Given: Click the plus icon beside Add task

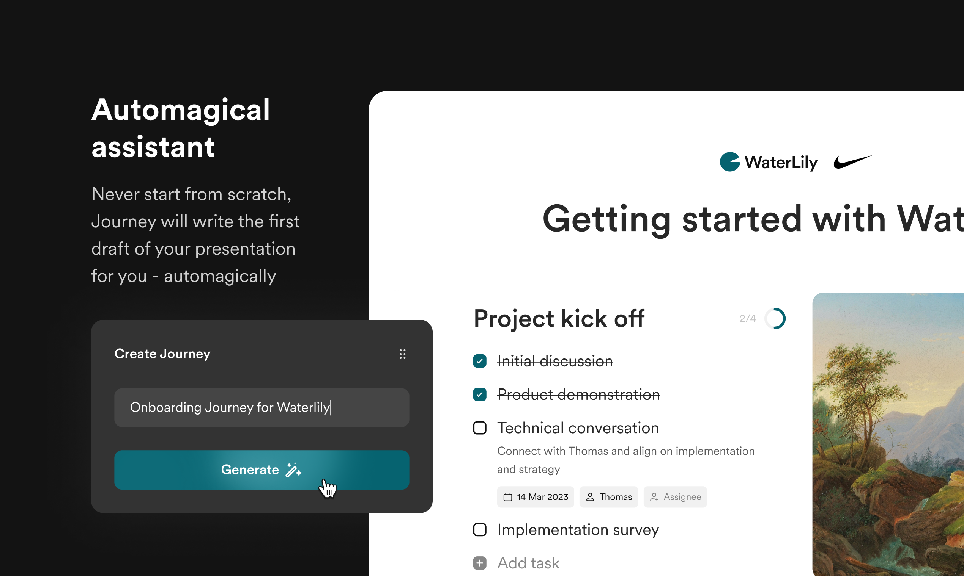Looking at the screenshot, I should (480, 563).
